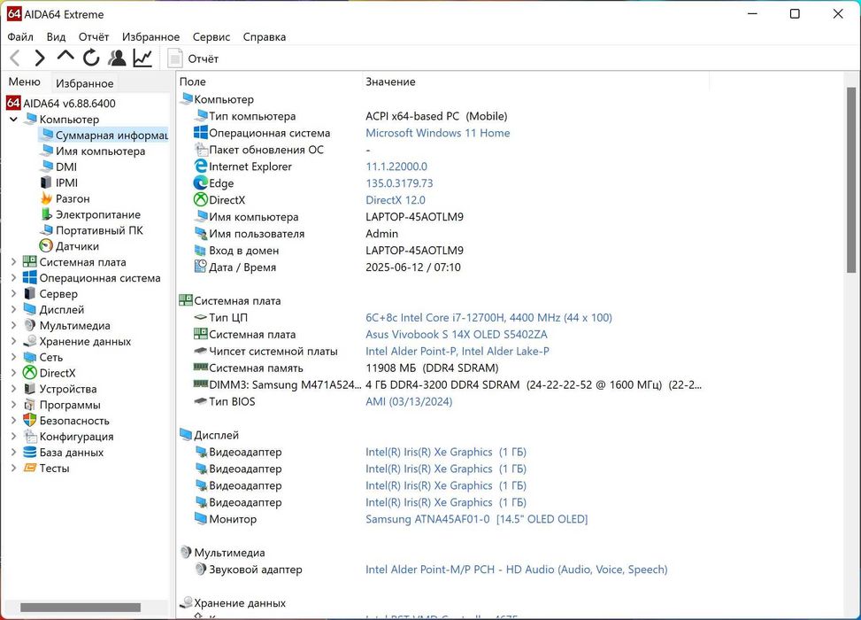
Task: Expand the Мультимедиа tree node
Action: (14, 325)
